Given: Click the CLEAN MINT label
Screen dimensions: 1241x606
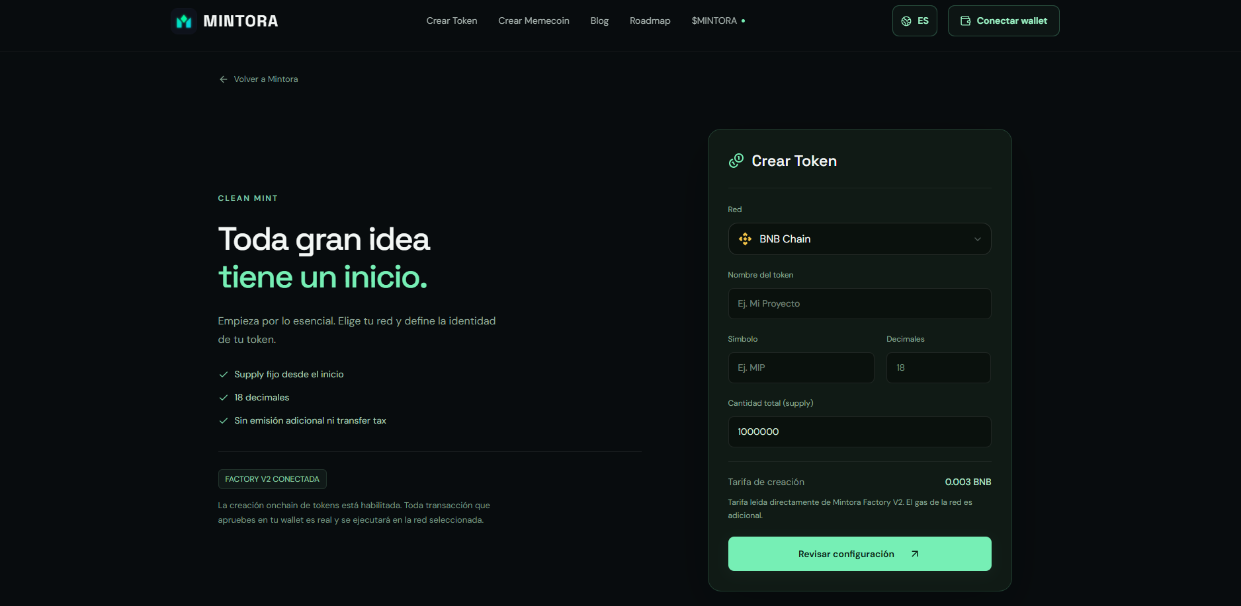Looking at the screenshot, I should pos(248,198).
